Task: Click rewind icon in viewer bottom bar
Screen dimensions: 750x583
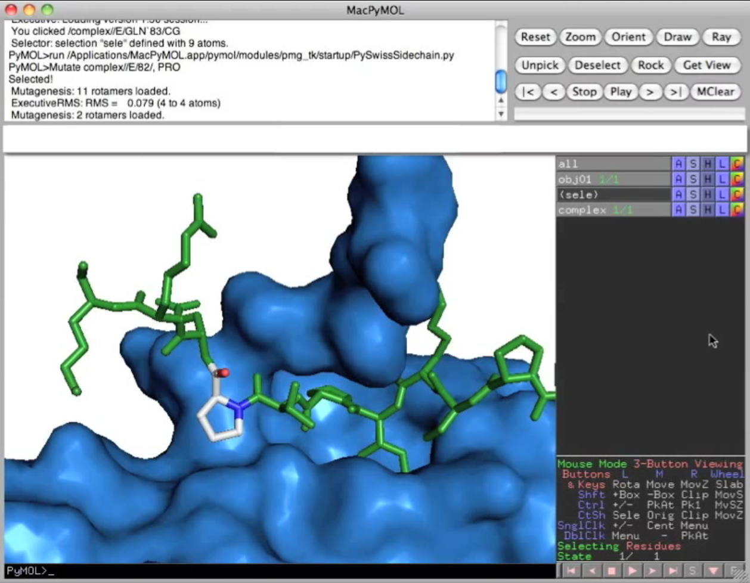Action: tap(571, 571)
